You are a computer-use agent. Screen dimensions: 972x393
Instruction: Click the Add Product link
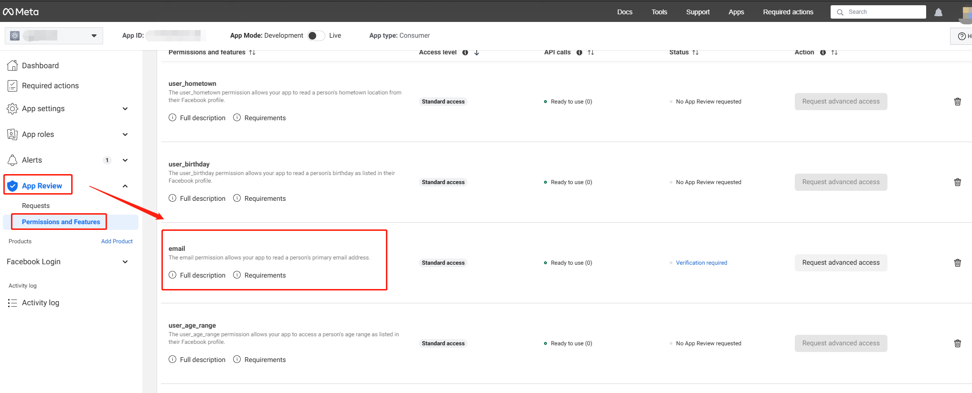[x=117, y=241]
